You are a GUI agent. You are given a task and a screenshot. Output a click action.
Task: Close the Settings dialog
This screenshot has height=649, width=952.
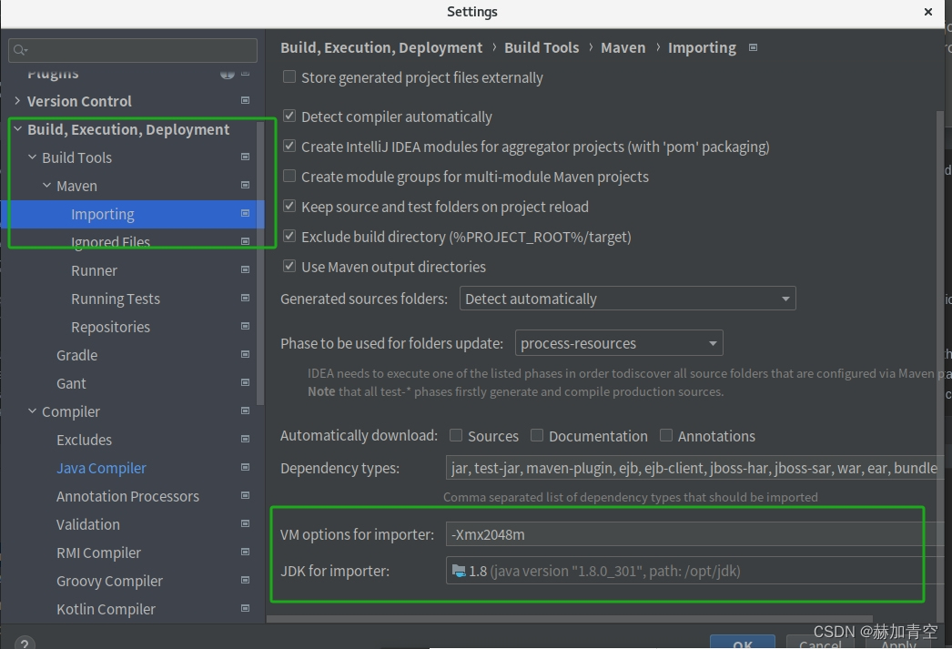927,12
